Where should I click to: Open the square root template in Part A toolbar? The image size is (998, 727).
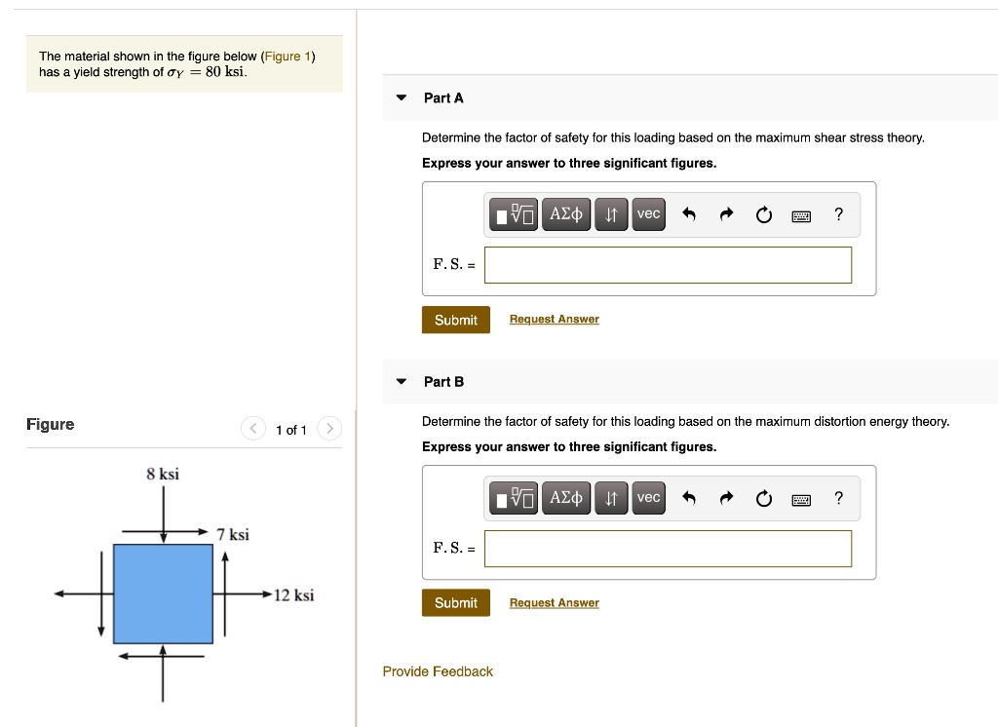513,214
